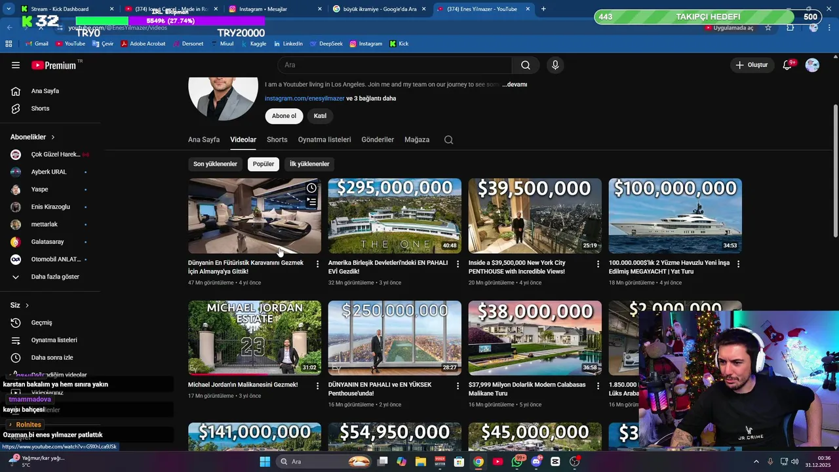
Task: Expand Abonelikler subscriptions section
Action: click(x=33, y=137)
